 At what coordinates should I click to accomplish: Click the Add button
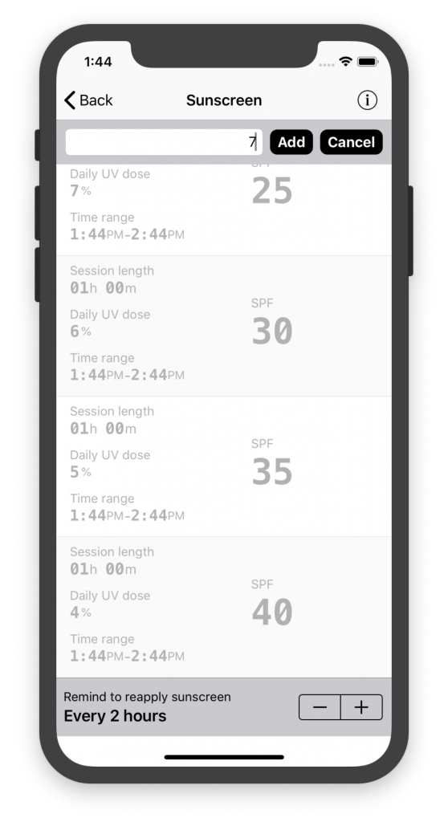point(291,142)
